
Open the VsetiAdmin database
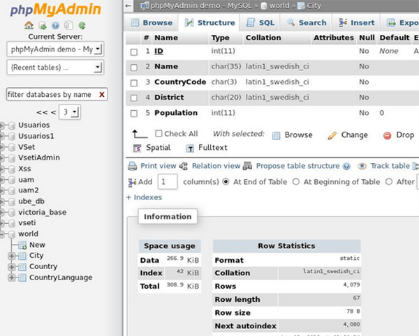click(x=39, y=158)
